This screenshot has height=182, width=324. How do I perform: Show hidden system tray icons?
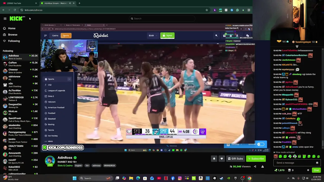click(288, 178)
